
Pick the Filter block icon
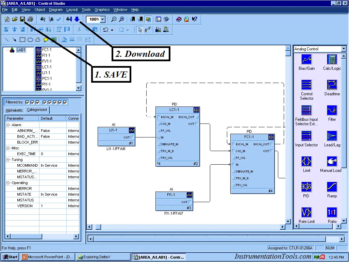(332, 110)
